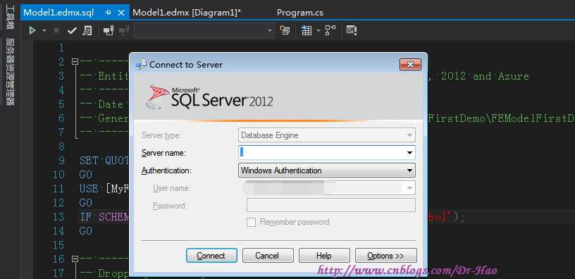Click the Server type Database Engine dropdown
The width and height of the screenshot is (575, 279).
click(x=327, y=135)
